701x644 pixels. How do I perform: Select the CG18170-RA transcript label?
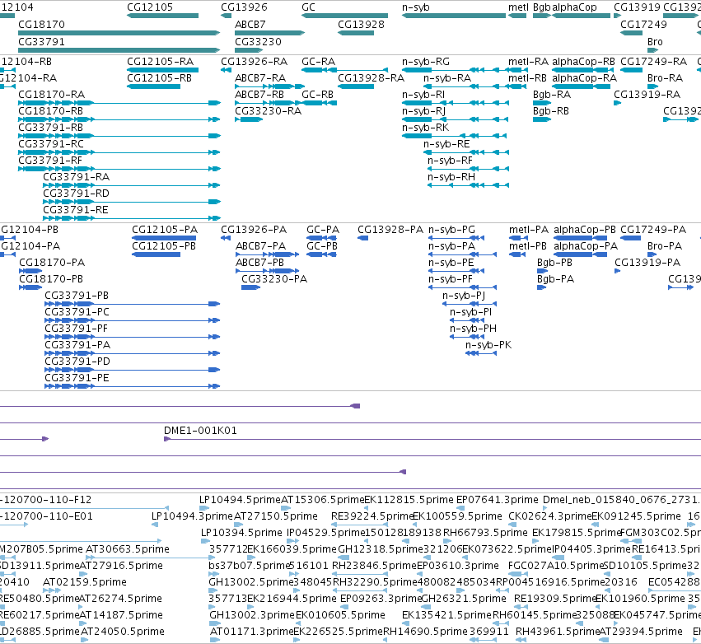(52, 95)
